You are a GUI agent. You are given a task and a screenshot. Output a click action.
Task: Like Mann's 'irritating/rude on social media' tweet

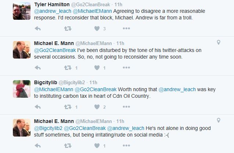97,146
